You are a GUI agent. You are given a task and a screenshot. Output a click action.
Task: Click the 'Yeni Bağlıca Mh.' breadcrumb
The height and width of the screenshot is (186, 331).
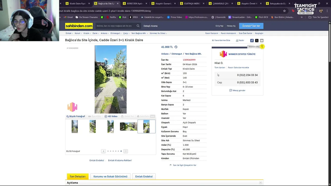(139, 33)
